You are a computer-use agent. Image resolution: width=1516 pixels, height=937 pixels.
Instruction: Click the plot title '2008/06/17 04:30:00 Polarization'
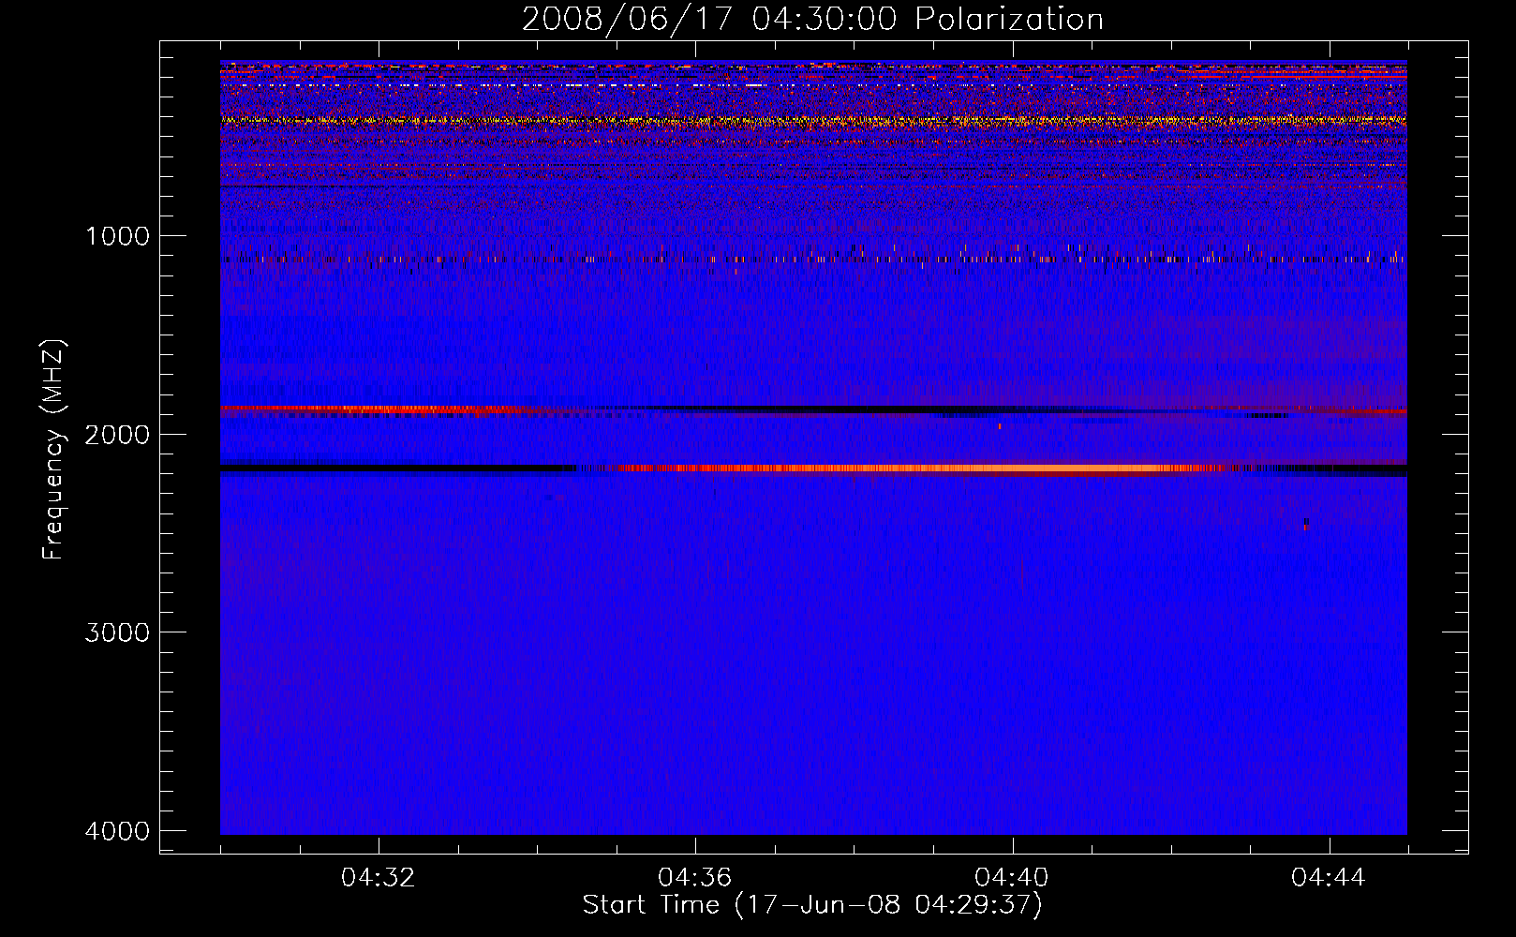tap(812, 19)
